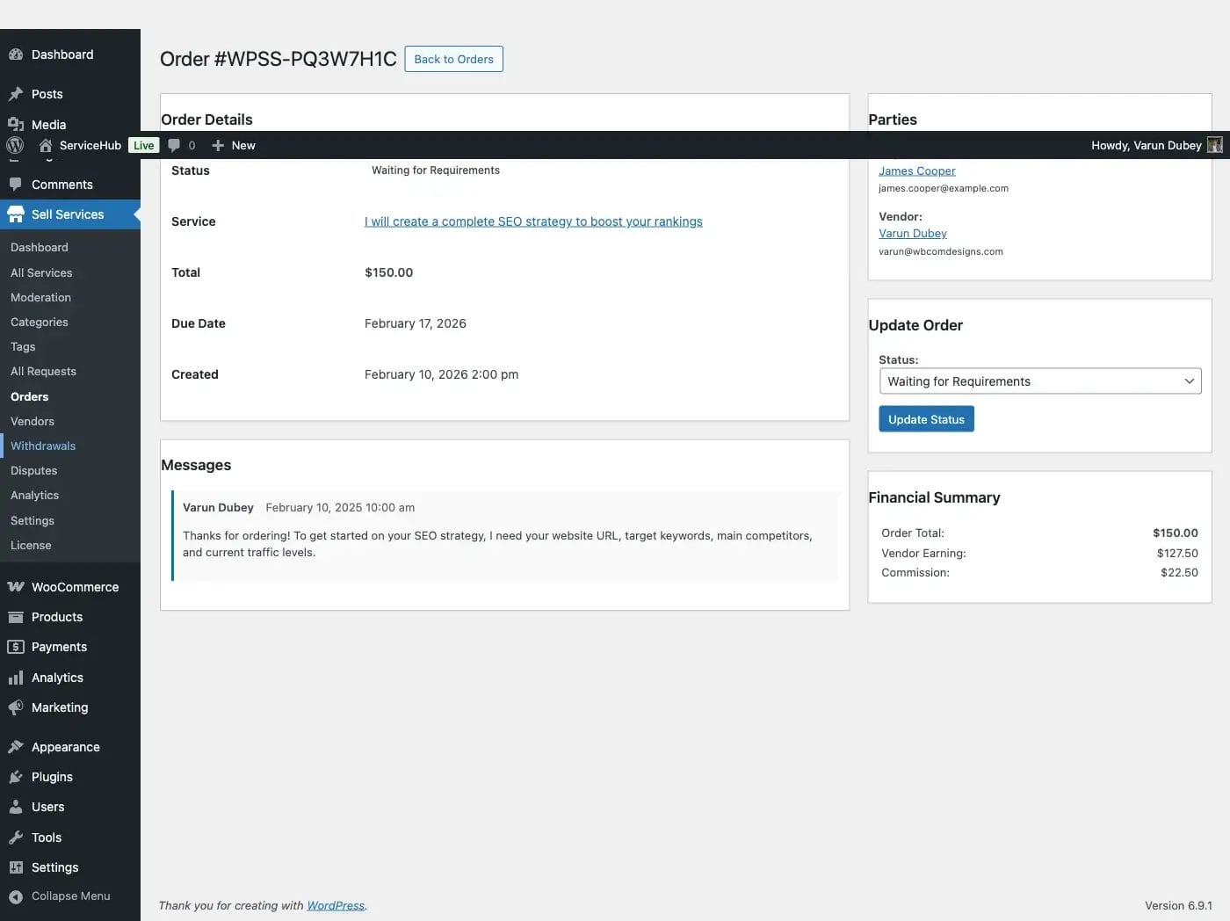The image size is (1230, 921).
Task: Click the Products box icon
Action: [x=17, y=616]
